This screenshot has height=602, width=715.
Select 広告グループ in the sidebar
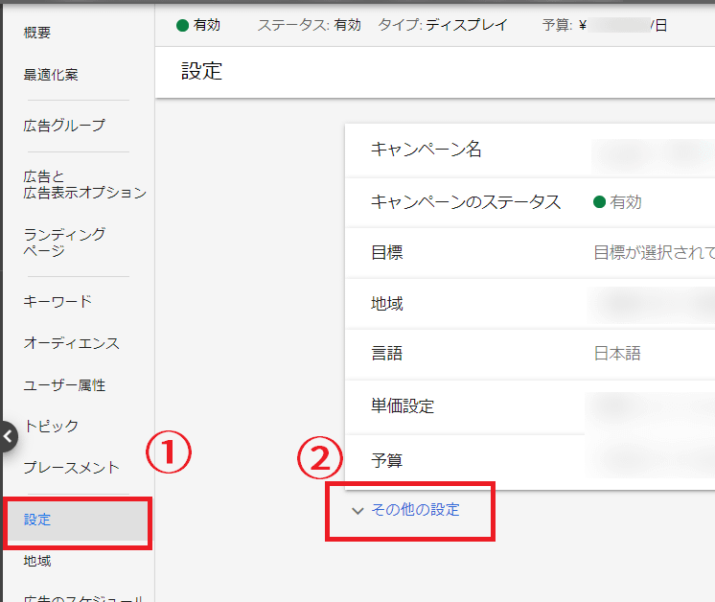point(64,126)
